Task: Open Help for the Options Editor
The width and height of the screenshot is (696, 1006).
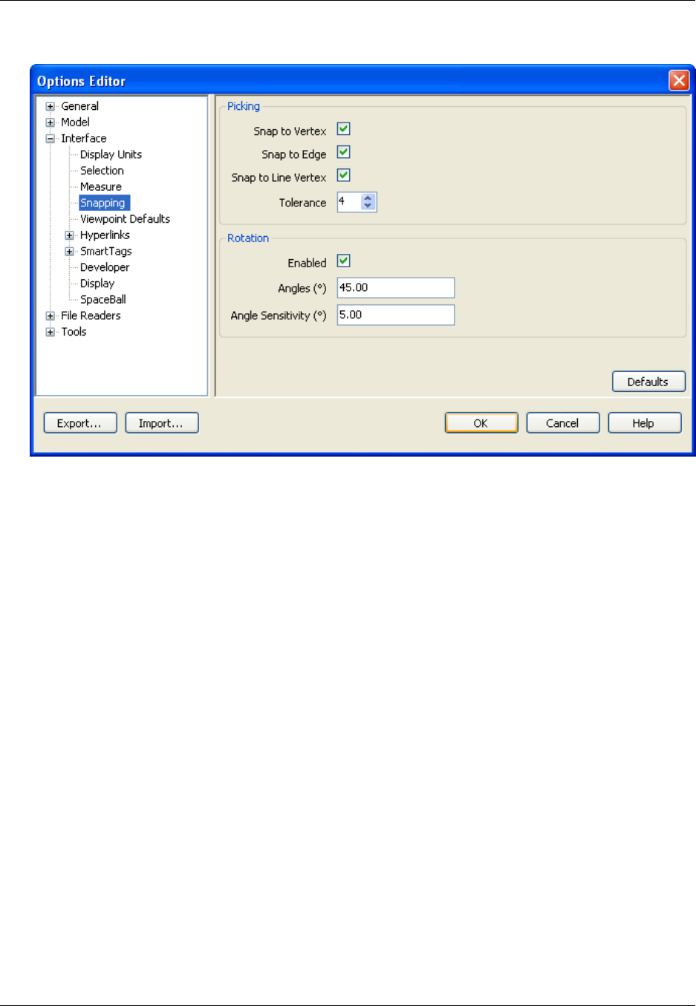Action: click(645, 423)
